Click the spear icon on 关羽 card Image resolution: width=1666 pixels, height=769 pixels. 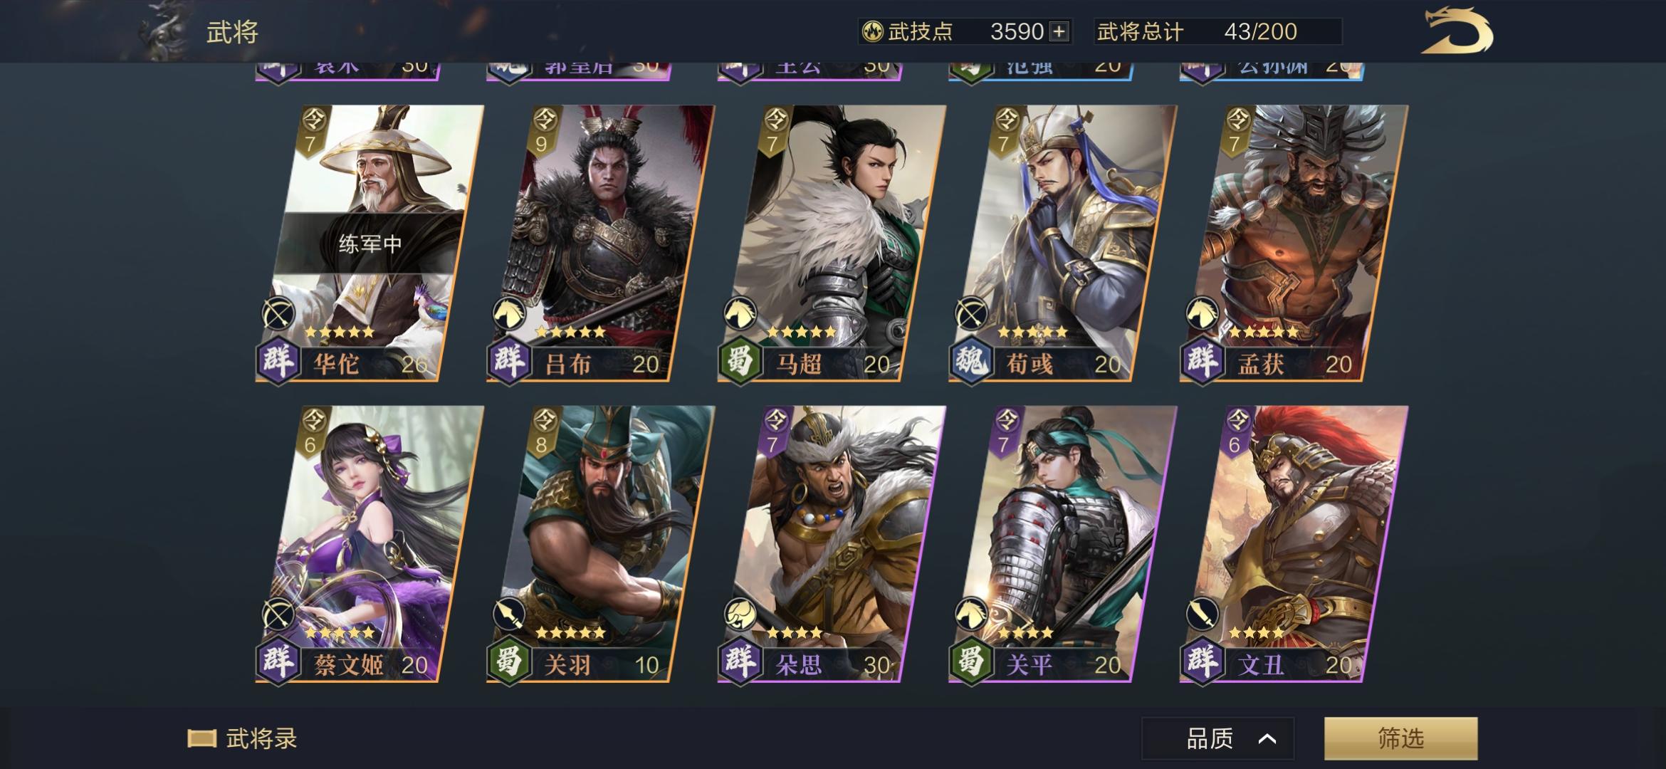(510, 615)
